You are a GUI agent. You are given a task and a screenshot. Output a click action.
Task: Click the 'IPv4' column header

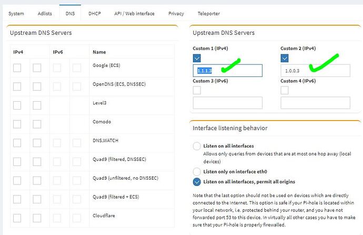18,52
